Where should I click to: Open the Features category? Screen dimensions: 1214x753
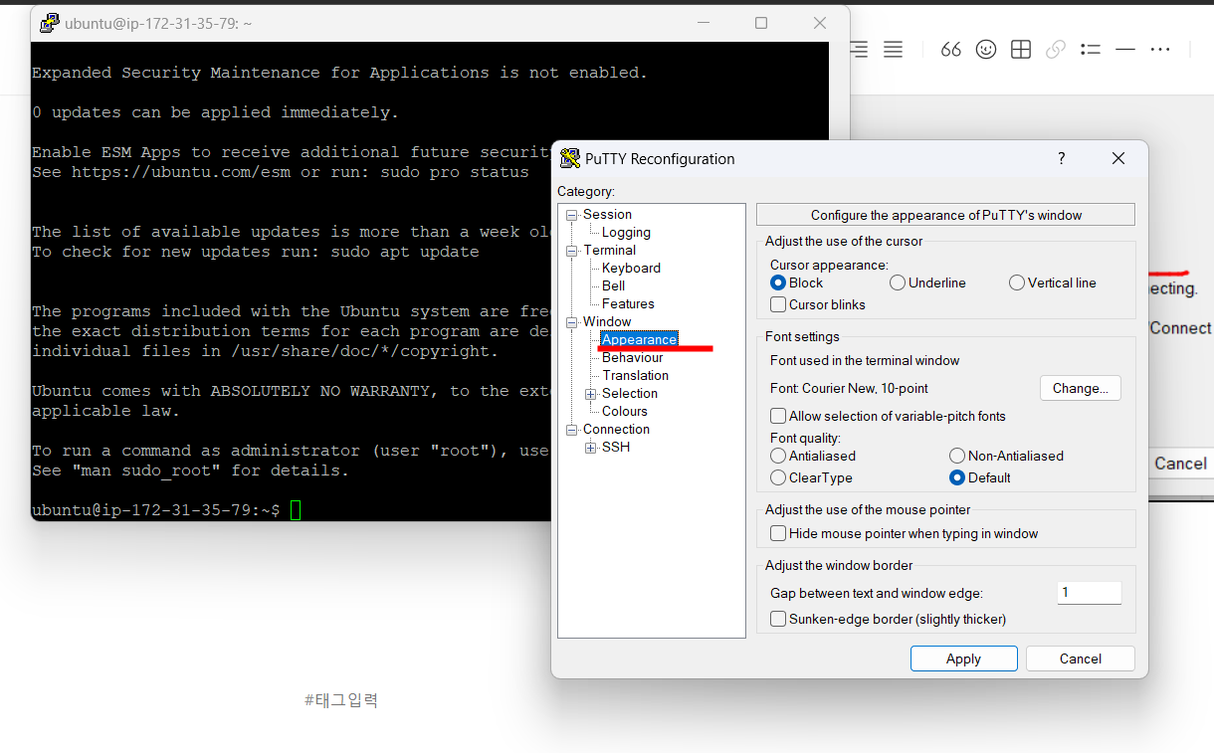tap(628, 303)
